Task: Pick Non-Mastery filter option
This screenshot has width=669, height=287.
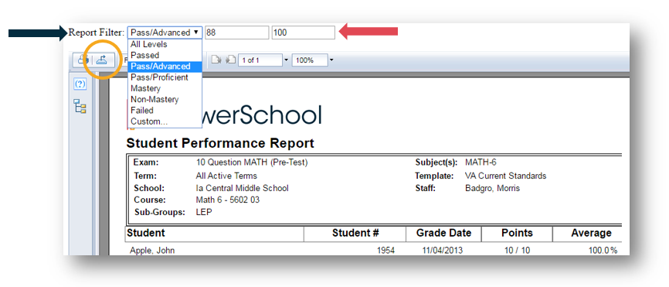Action: 165,100
